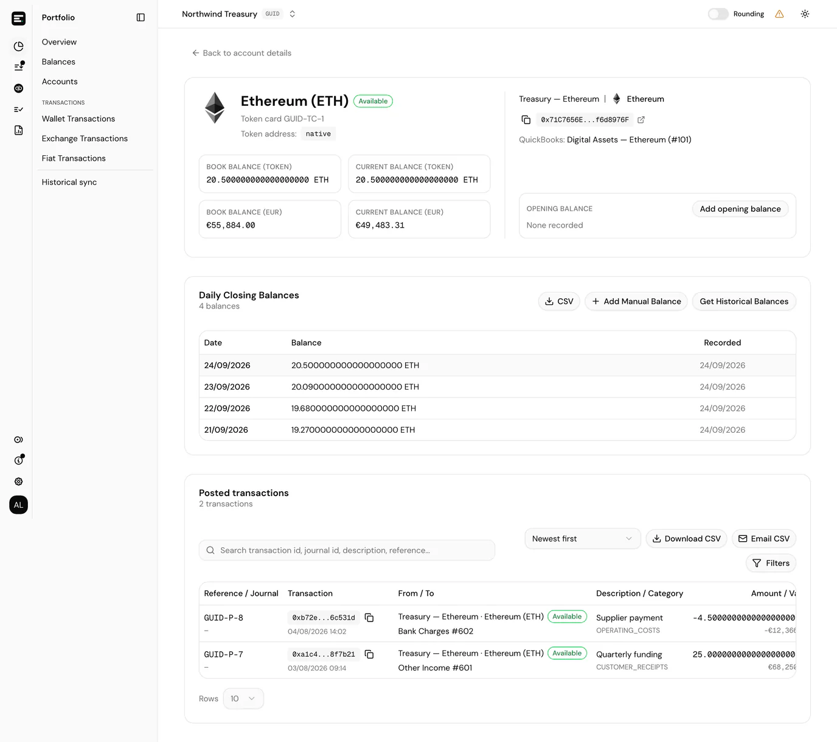Go back to account details
Screen dimensions: 837x742
coord(241,53)
